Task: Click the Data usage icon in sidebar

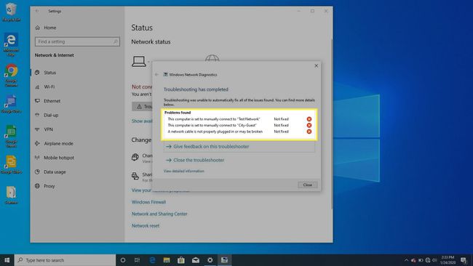Action: [37, 172]
